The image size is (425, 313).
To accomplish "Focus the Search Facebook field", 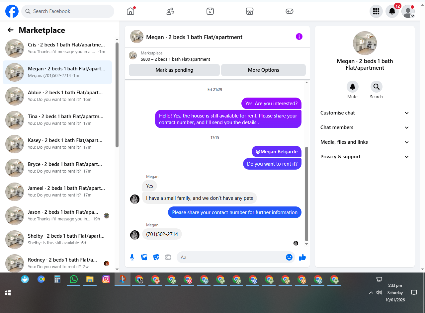I will (x=68, y=11).
